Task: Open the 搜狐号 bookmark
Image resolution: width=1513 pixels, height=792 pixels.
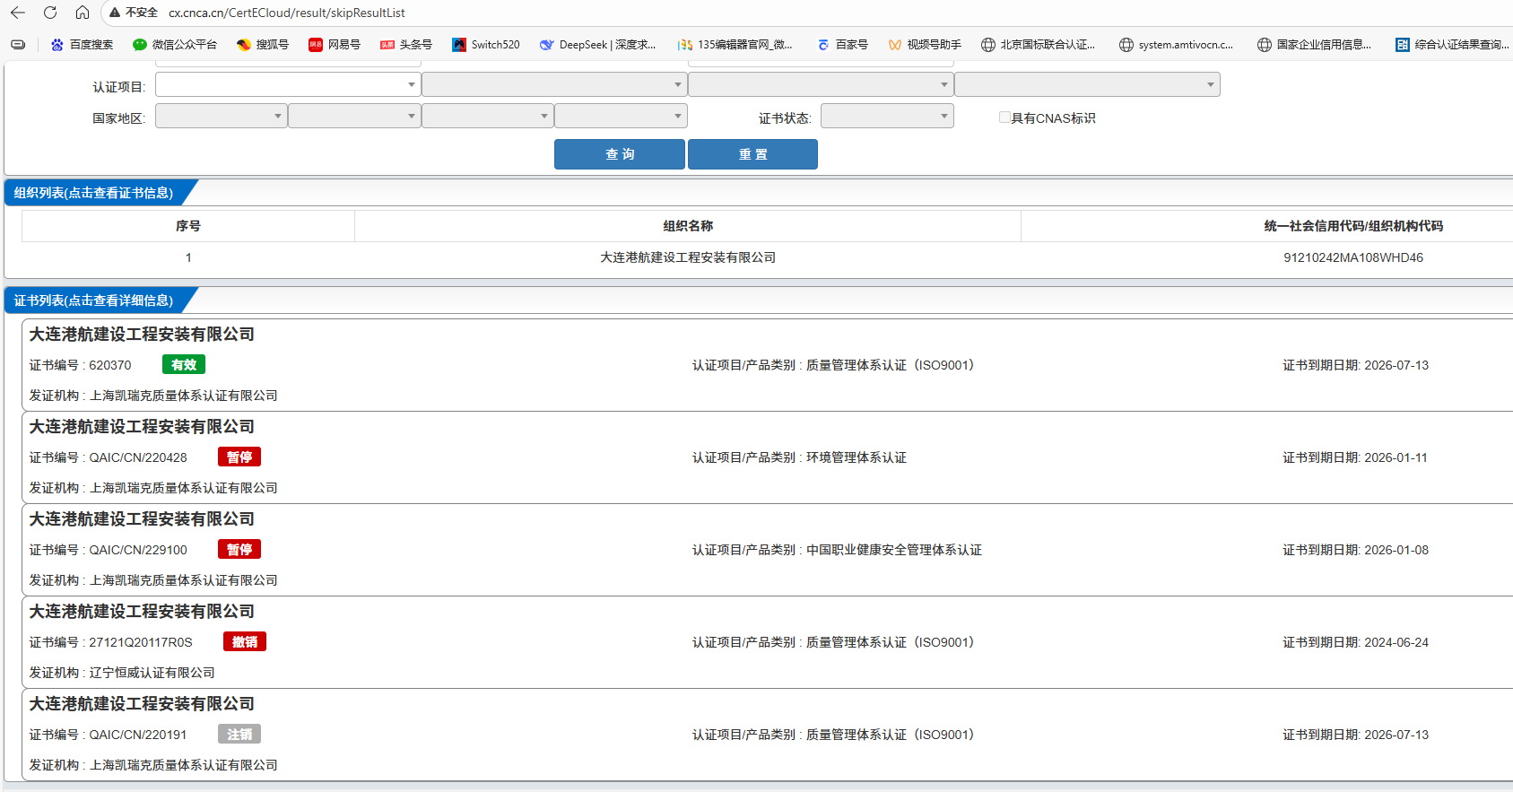Action: point(262,45)
